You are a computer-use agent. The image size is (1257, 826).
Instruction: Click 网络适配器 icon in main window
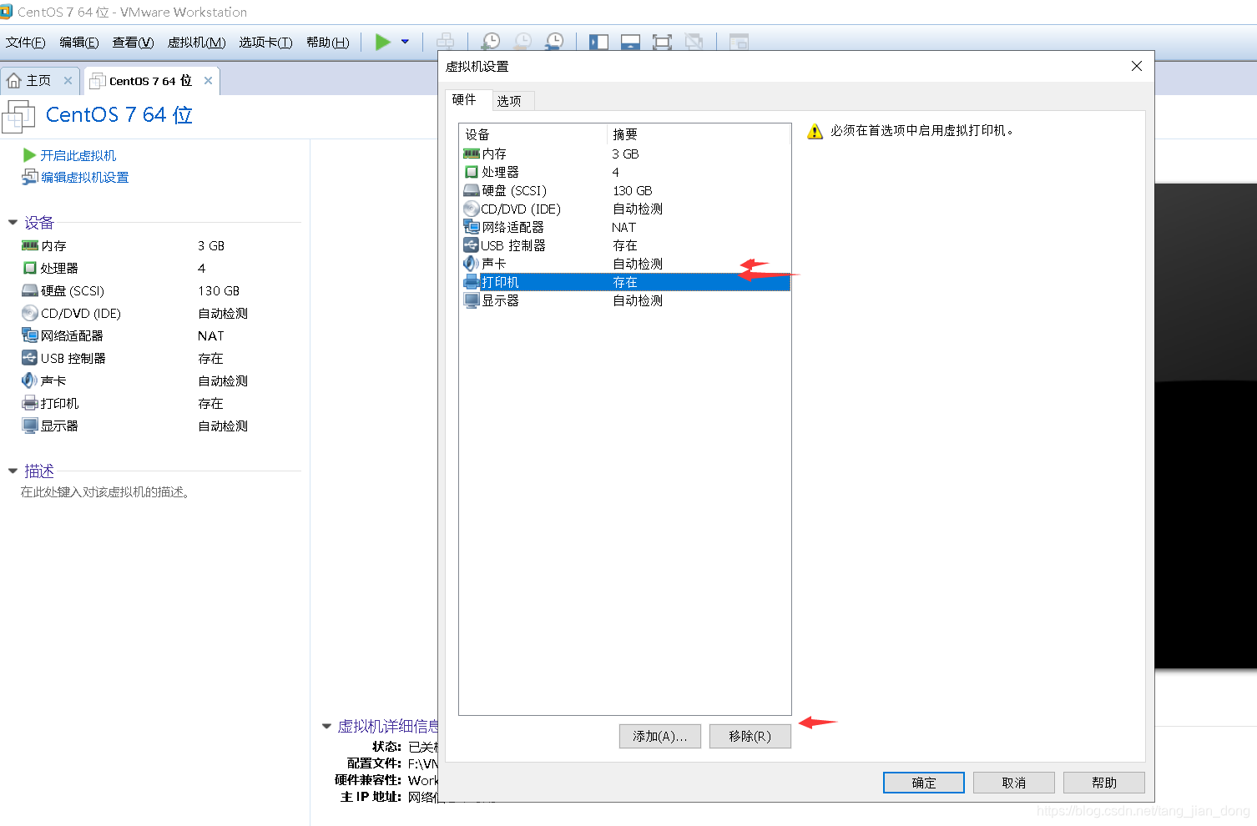30,335
